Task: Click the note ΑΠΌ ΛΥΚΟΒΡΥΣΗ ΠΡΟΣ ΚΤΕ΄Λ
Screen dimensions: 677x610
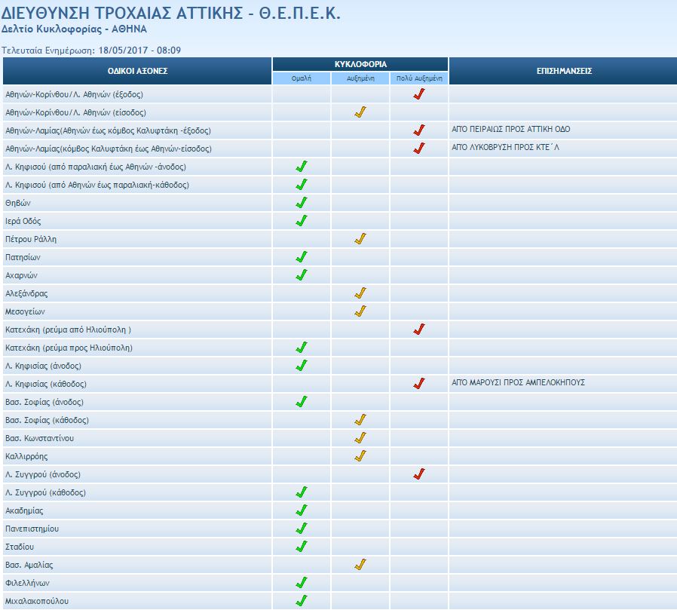Action: pyautogui.click(x=505, y=147)
